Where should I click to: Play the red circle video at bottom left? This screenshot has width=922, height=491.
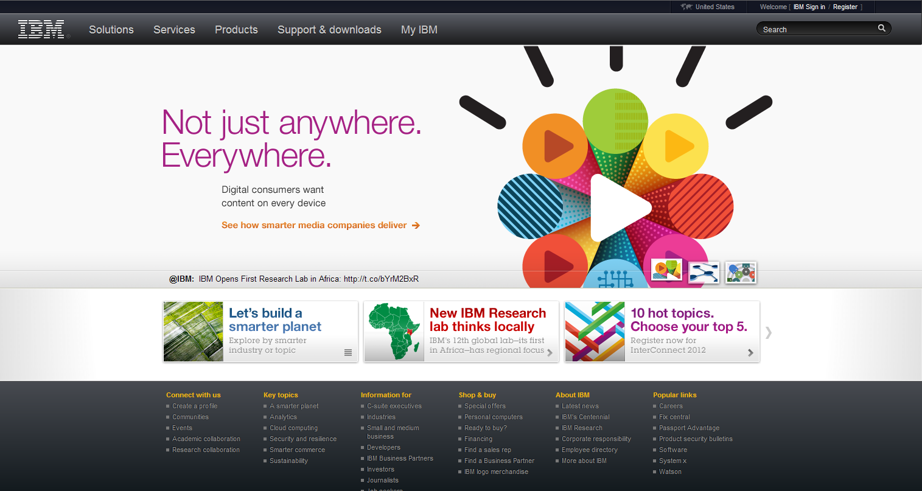[x=555, y=262]
